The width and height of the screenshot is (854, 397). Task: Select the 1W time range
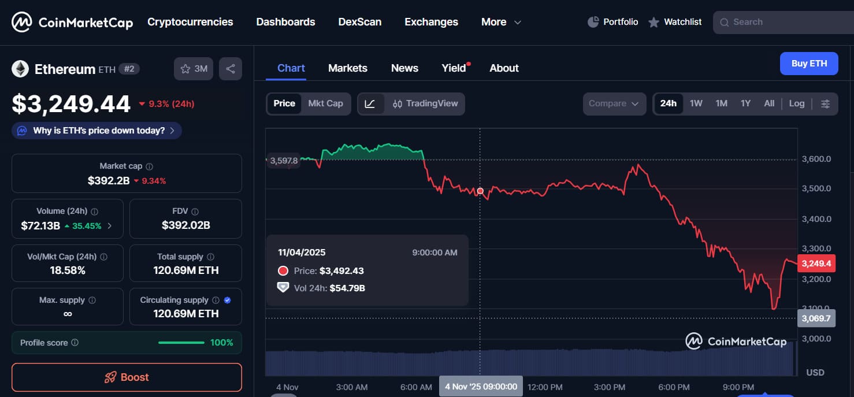(x=696, y=103)
